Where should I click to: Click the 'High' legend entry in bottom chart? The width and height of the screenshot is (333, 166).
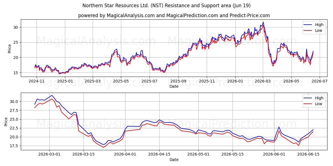[x=313, y=98]
